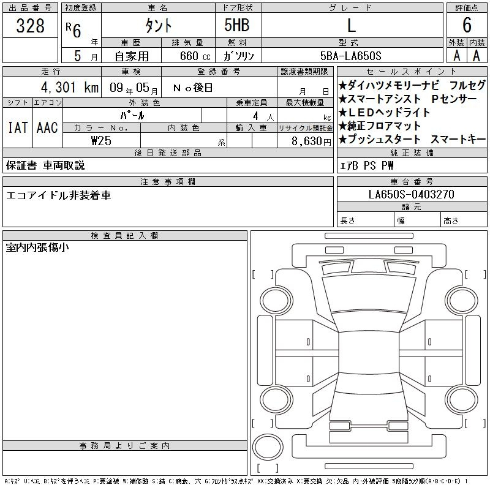Click the model code 5BA-LA650S

pos(351,56)
